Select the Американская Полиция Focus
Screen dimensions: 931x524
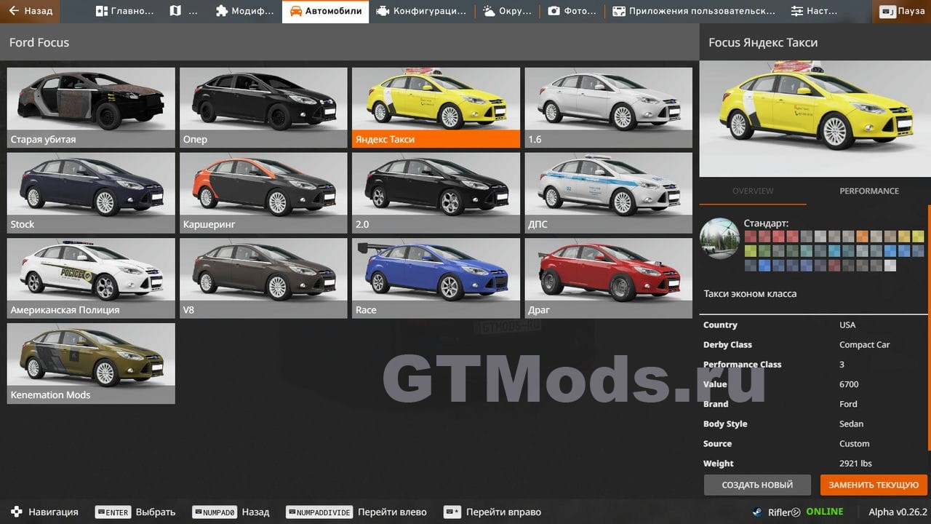click(91, 278)
